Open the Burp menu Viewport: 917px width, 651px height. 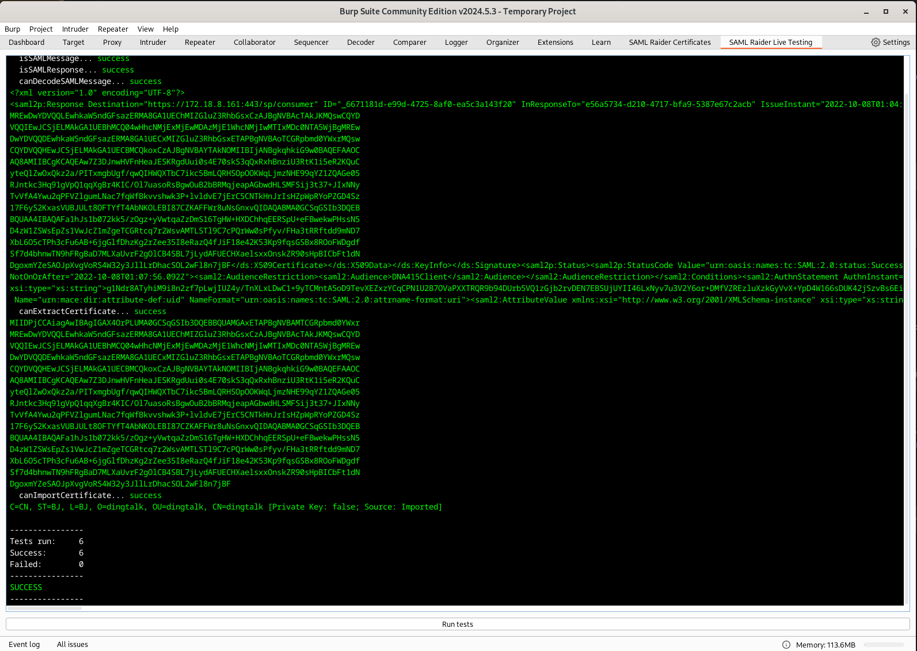tap(12, 29)
